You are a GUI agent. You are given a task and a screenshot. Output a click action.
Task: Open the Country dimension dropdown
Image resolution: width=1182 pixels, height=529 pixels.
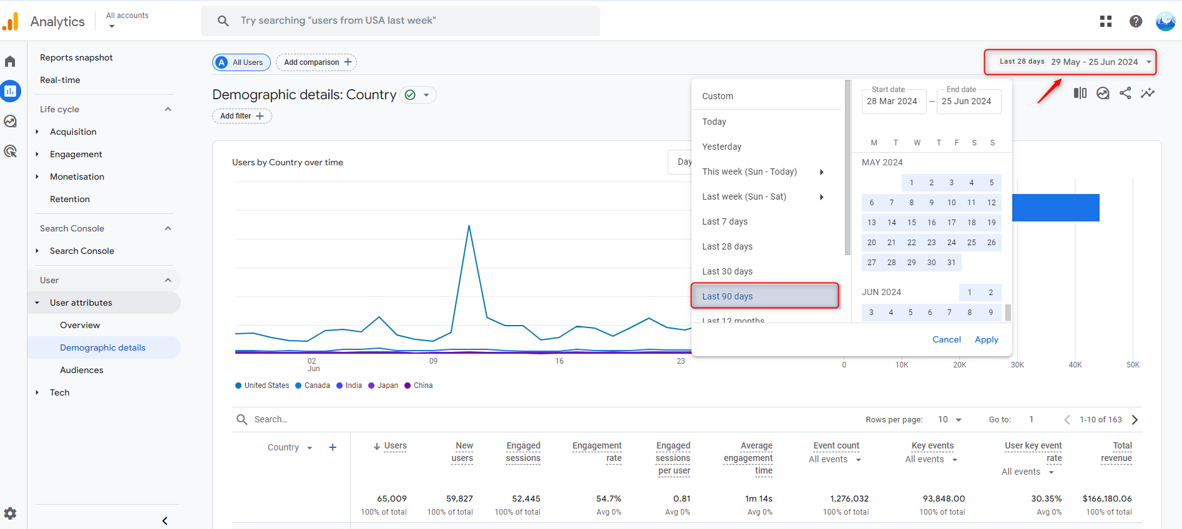290,447
